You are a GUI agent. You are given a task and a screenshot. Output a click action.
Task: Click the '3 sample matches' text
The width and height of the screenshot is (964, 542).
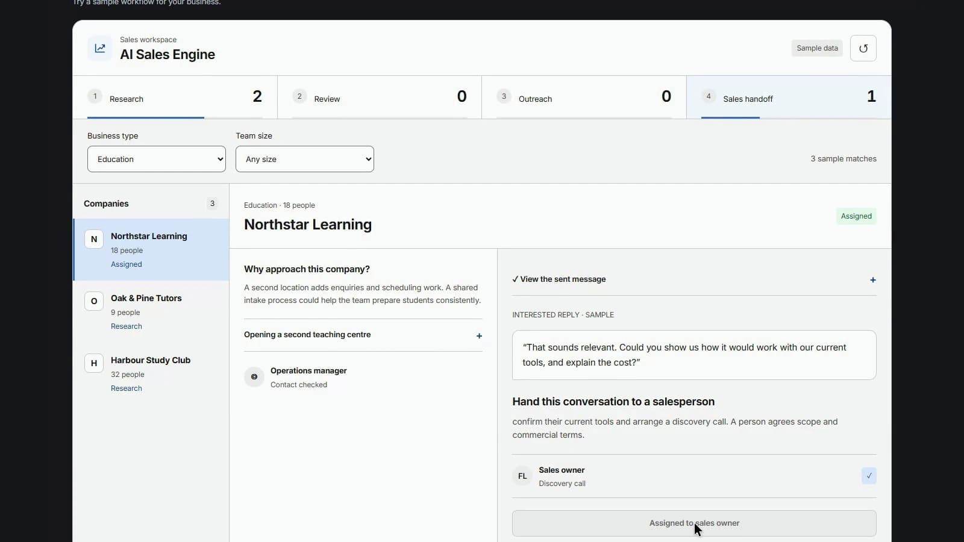[x=843, y=159]
